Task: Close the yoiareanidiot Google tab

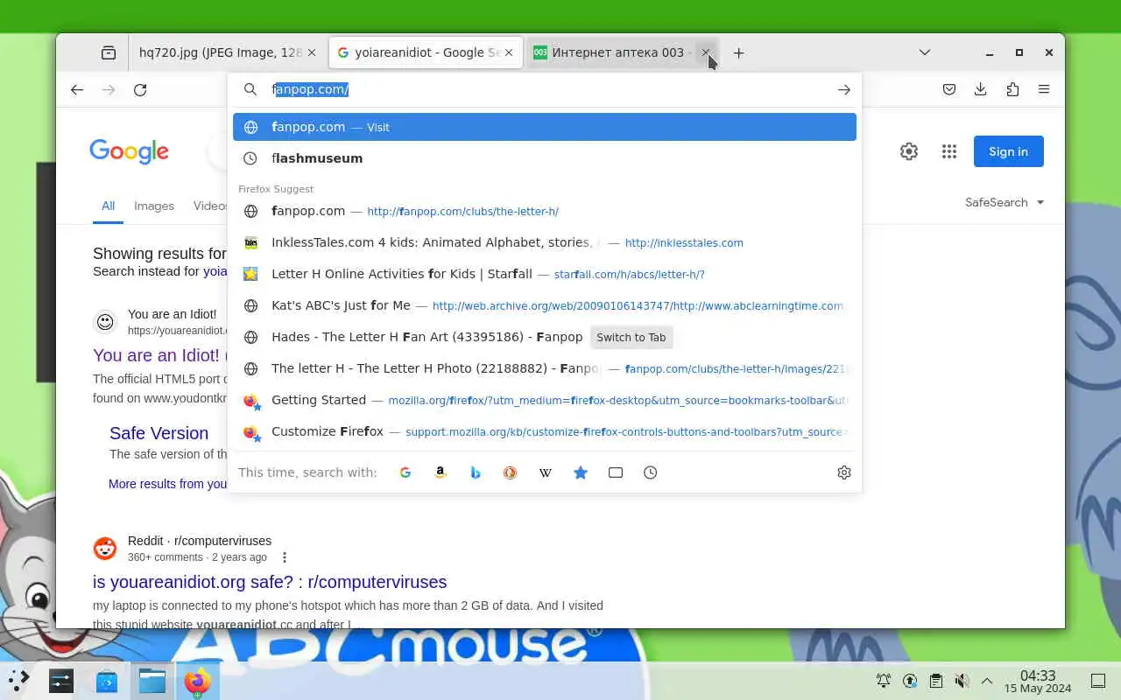Action: (x=508, y=52)
